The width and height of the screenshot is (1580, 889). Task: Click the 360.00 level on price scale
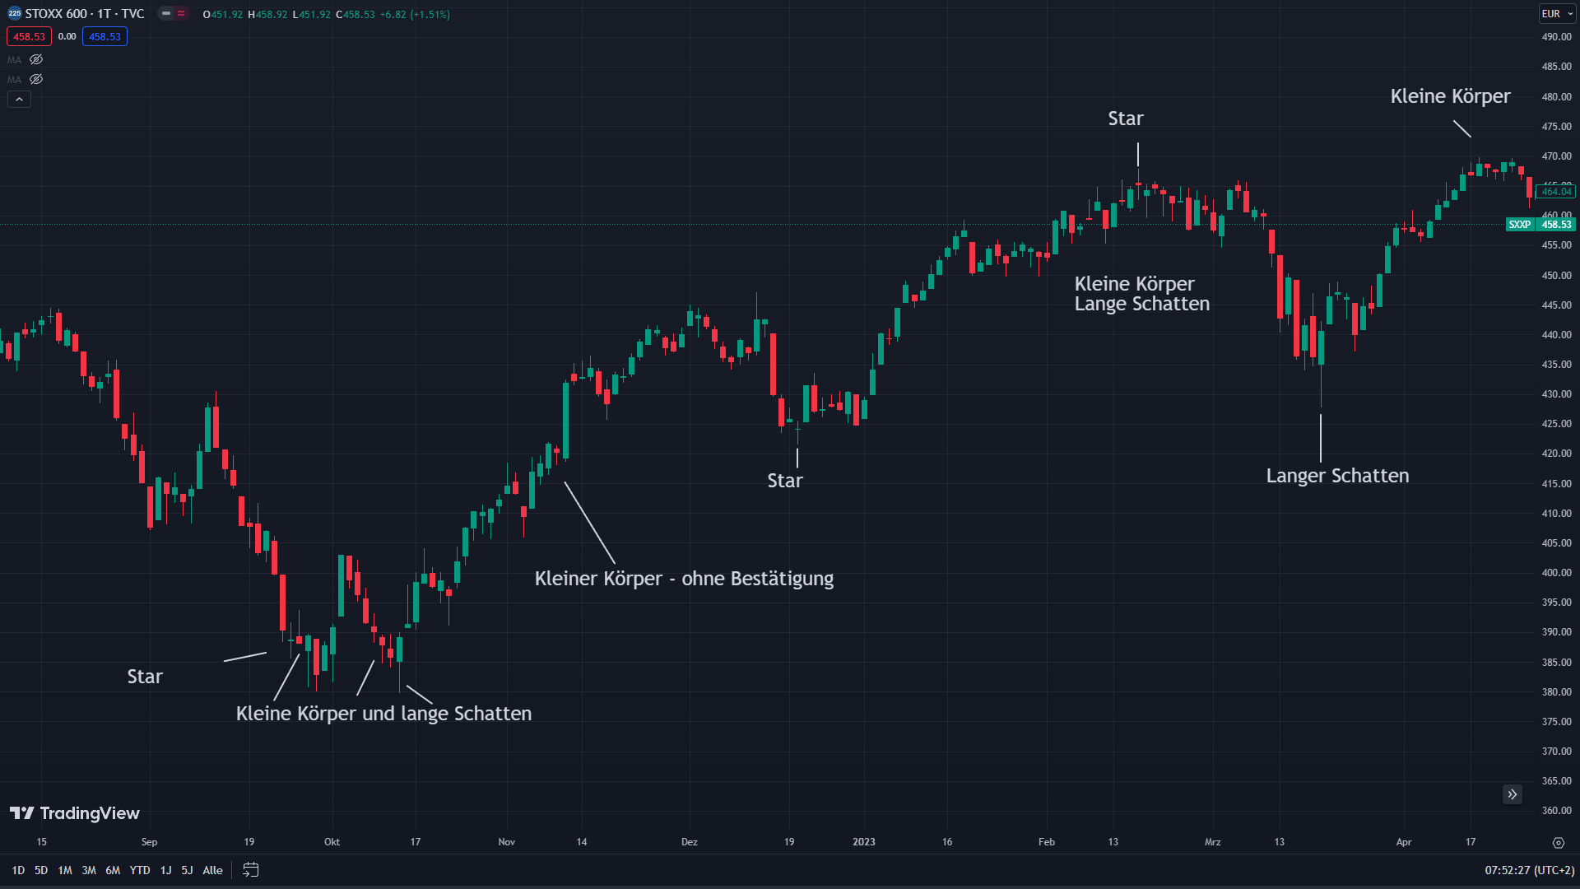click(1556, 811)
